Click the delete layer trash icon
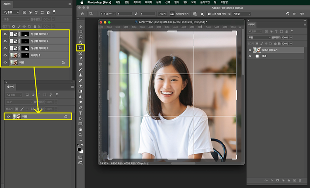 (300, 180)
